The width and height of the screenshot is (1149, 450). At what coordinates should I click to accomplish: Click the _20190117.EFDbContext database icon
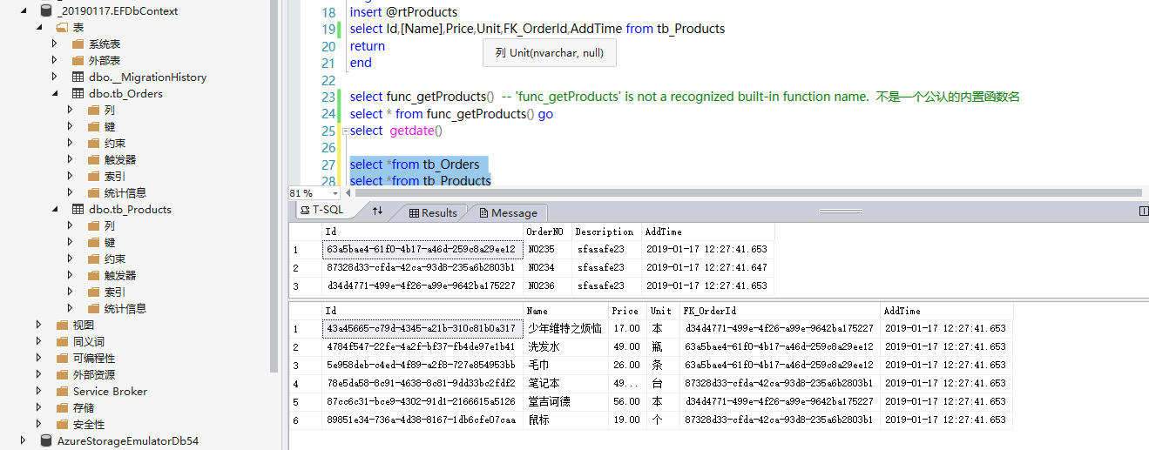pyautogui.click(x=46, y=10)
